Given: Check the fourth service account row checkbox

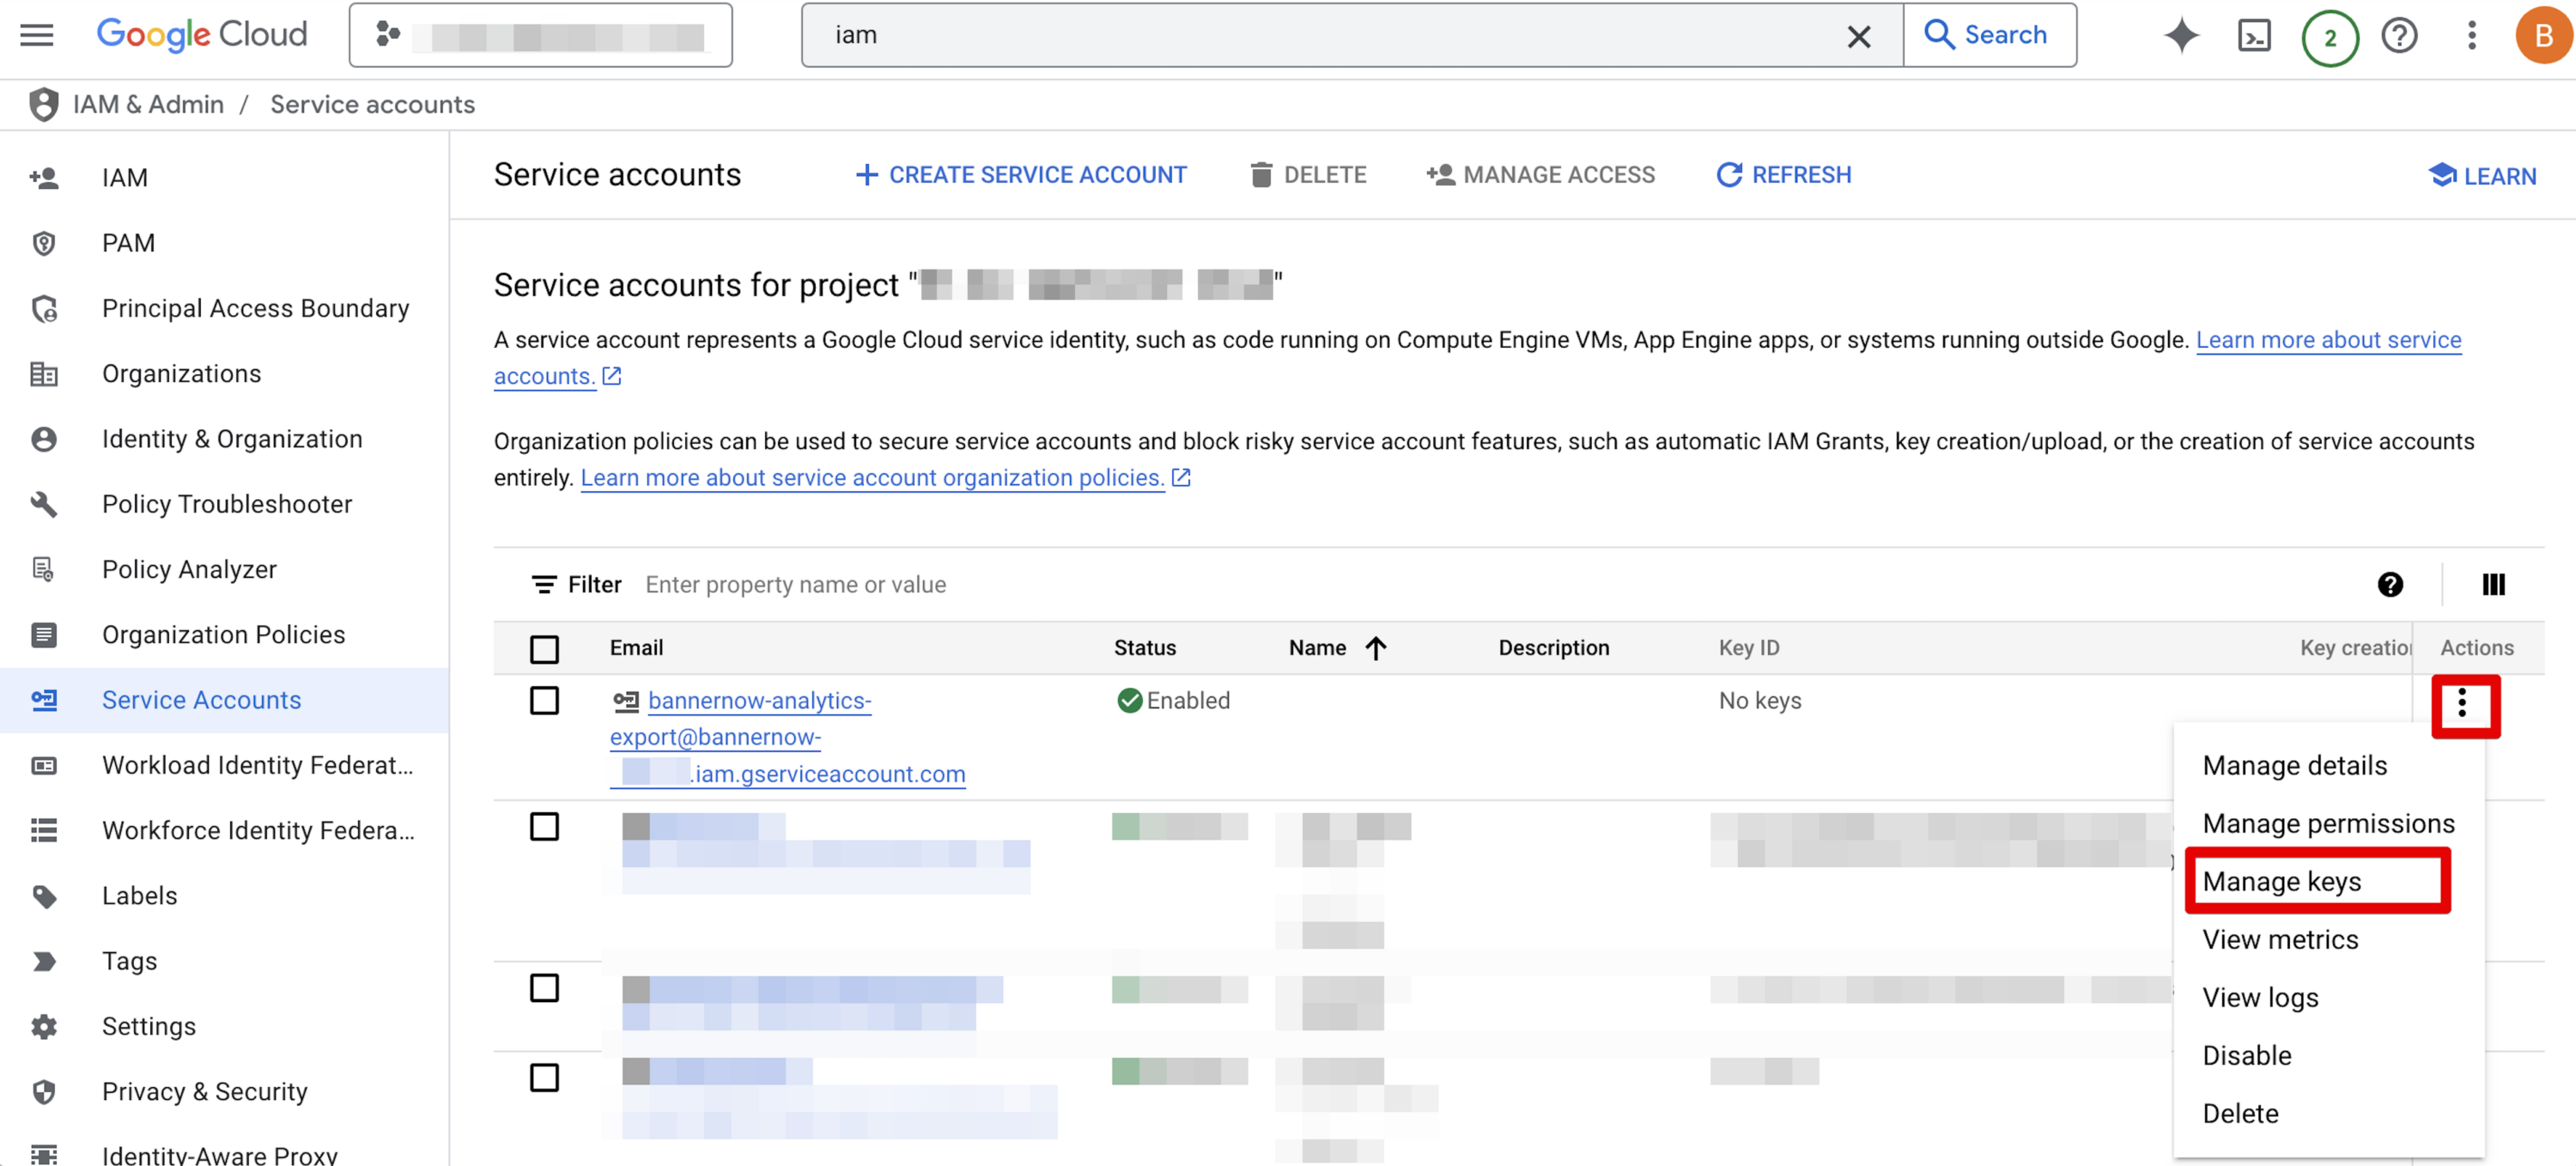Looking at the screenshot, I should click(545, 1078).
